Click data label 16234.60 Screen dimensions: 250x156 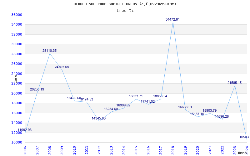111,109
